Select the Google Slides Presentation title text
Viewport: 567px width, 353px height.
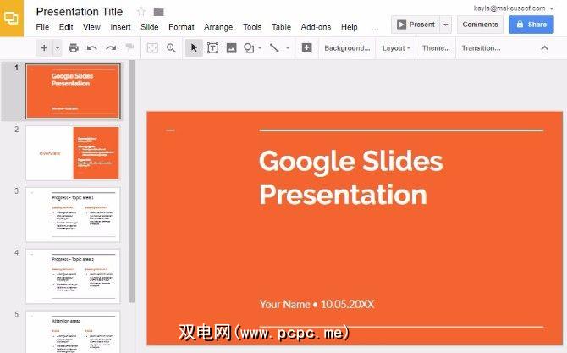pyautogui.click(x=350, y=178)
